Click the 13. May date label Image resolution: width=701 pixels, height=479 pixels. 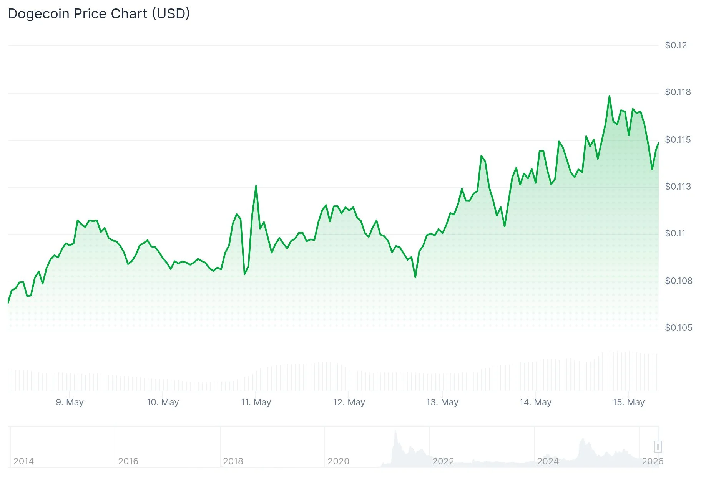pos(442,402)
